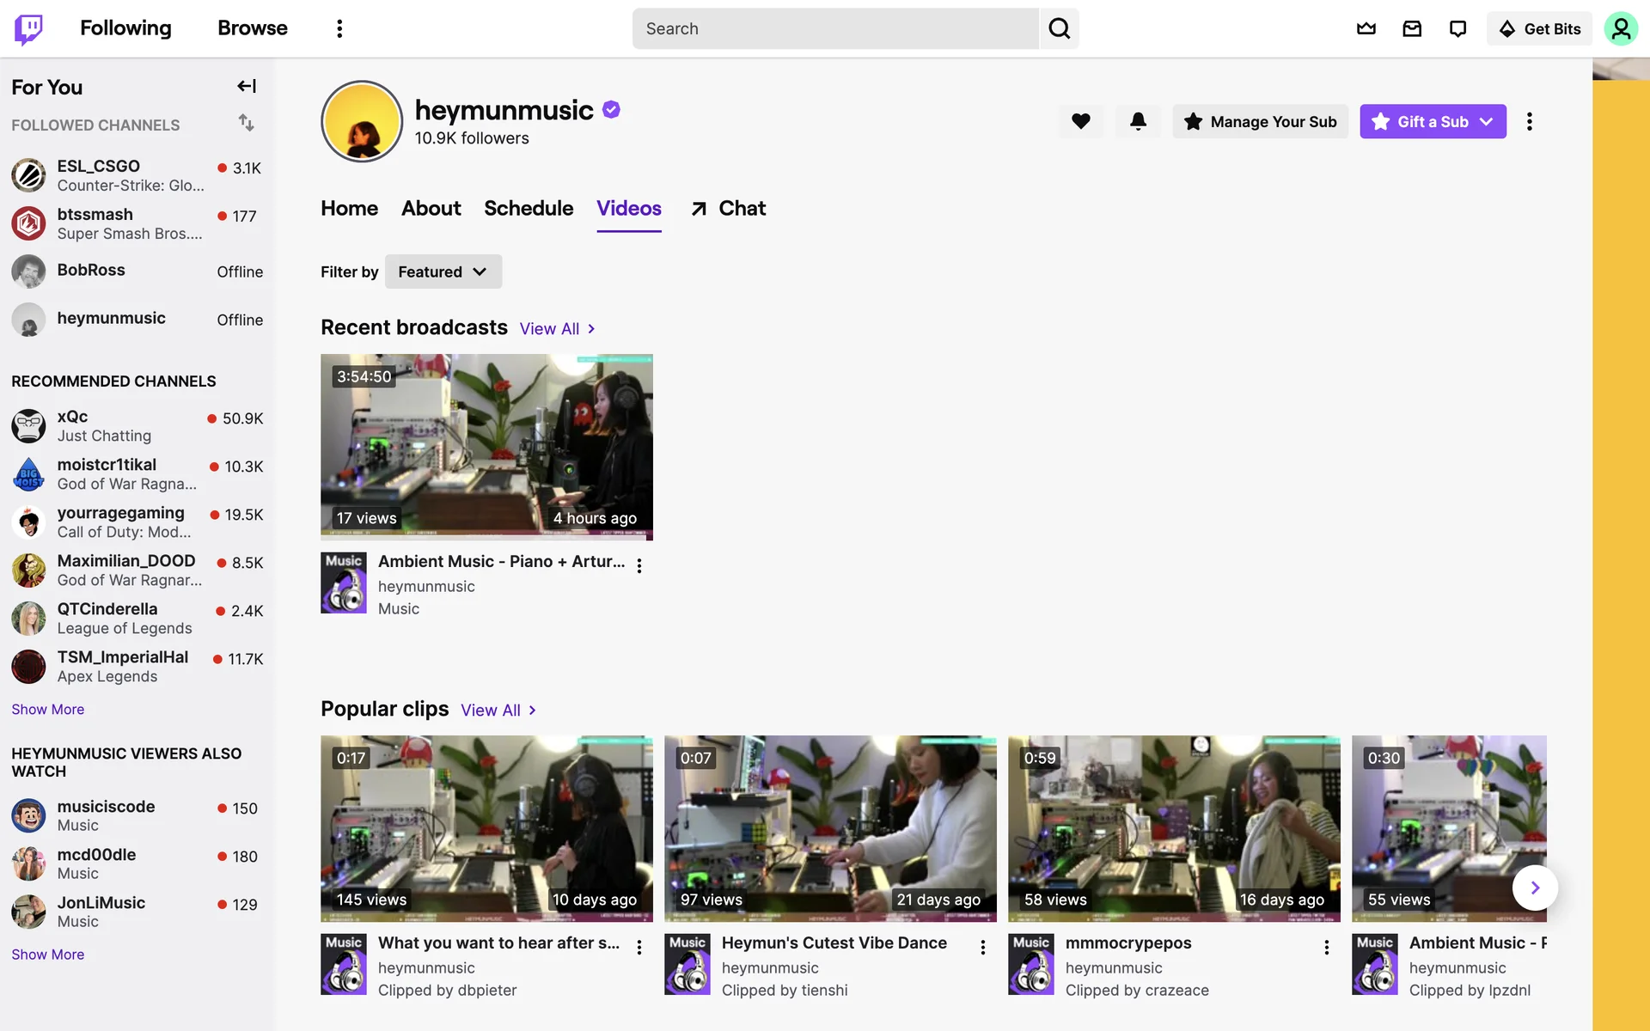Sort followed channels with arrows icon
Image resolution: width=1650 pixels, height=1031 pixels.
tap(247, 123)
